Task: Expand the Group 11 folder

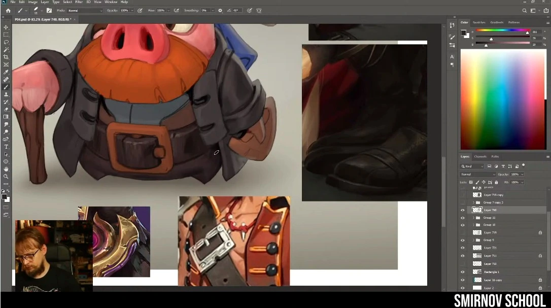Action: (473, 218)
